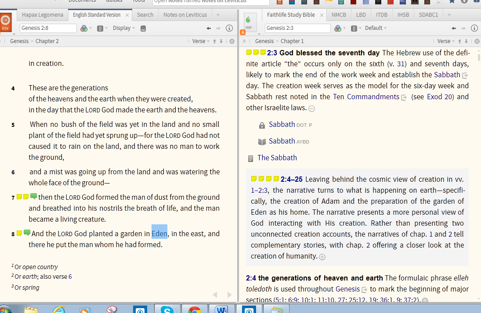This screenshot has width=481, height=313.
Task: Go forward in ESV panel history
Action: coord(218,28)
